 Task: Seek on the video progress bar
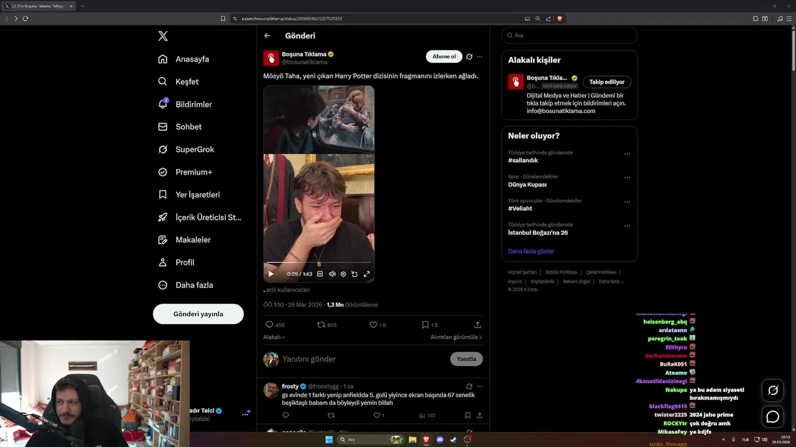pos(318,263)
